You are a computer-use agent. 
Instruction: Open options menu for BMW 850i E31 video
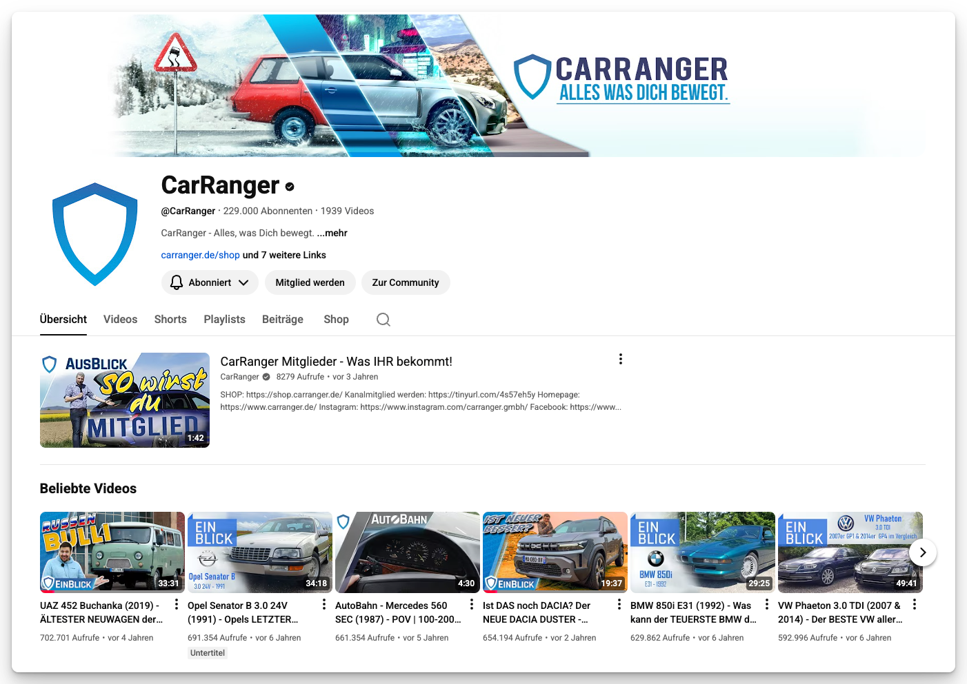coord(767,604)
